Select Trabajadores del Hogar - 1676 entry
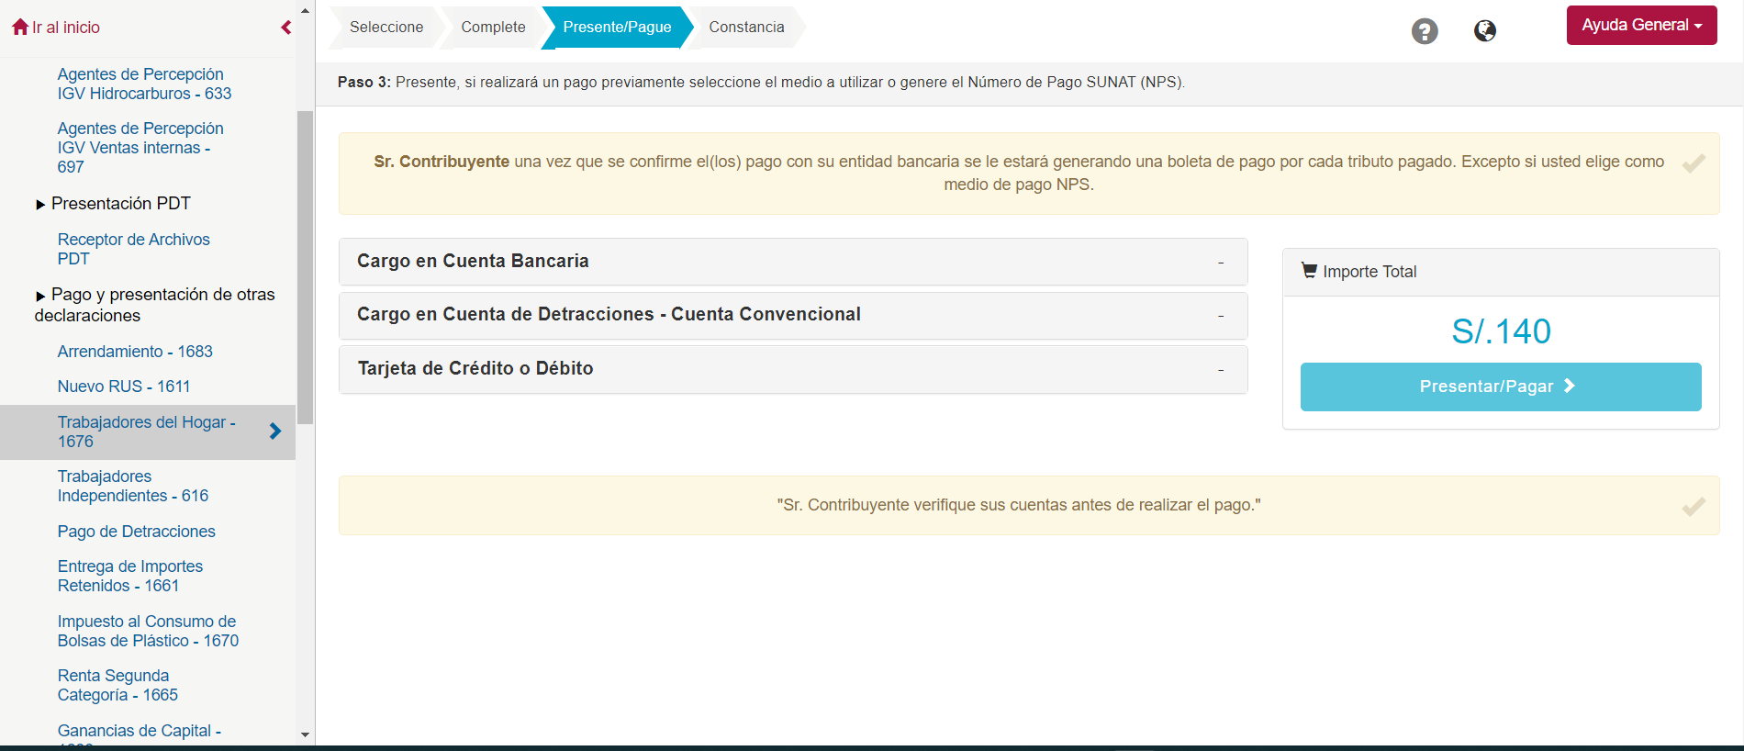The width and height of the screenshot is (1744, 751). coord(147,432)
